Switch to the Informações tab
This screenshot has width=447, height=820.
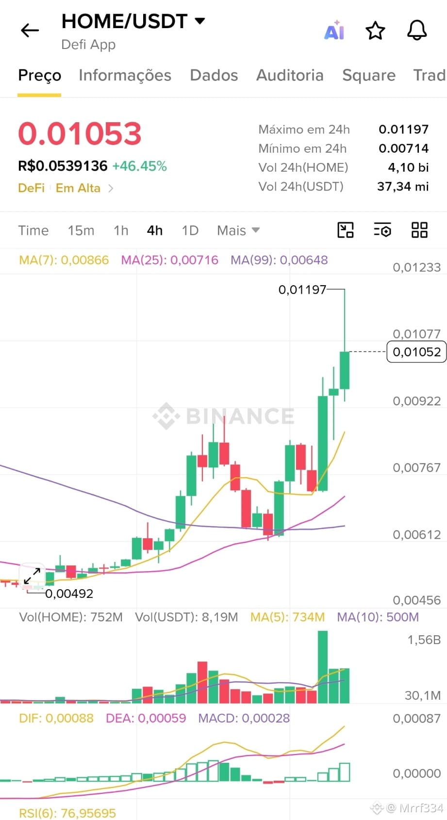tap(125, 75)
